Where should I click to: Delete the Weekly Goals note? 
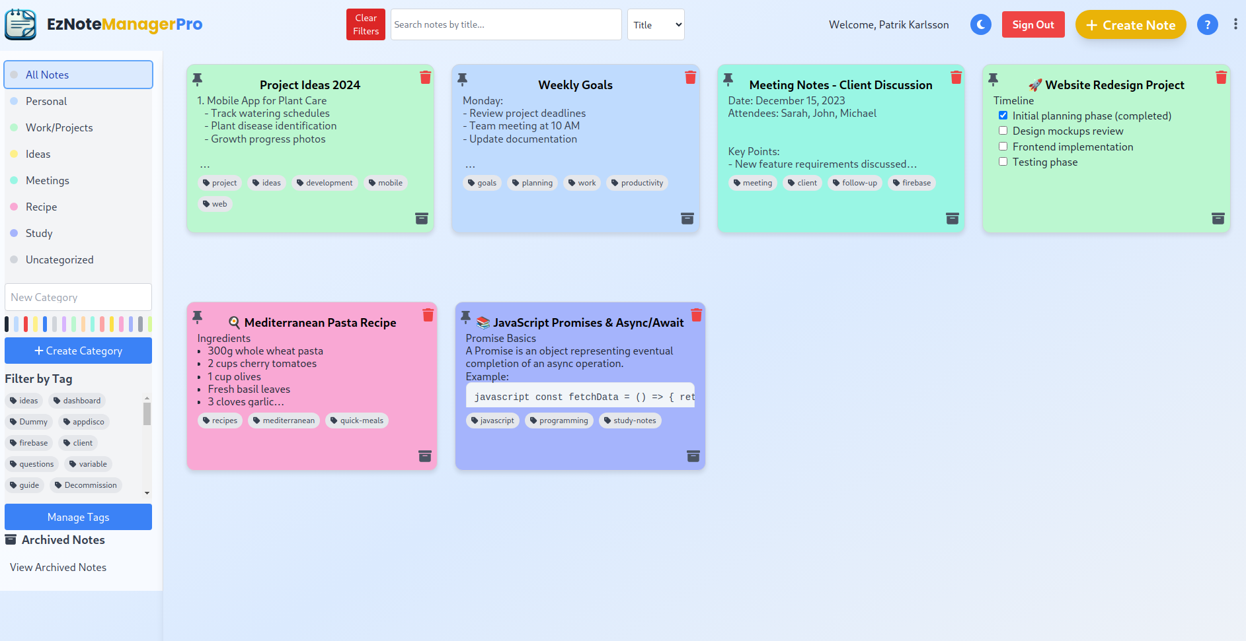tap(690, 77)
